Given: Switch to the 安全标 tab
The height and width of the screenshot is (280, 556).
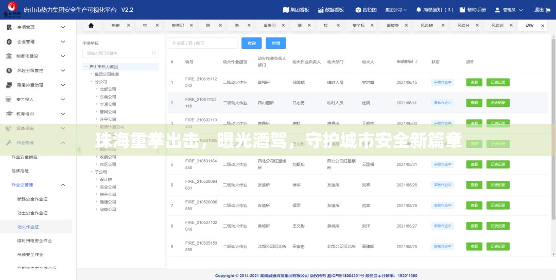Looking at the screenshot, I should 358,26.
